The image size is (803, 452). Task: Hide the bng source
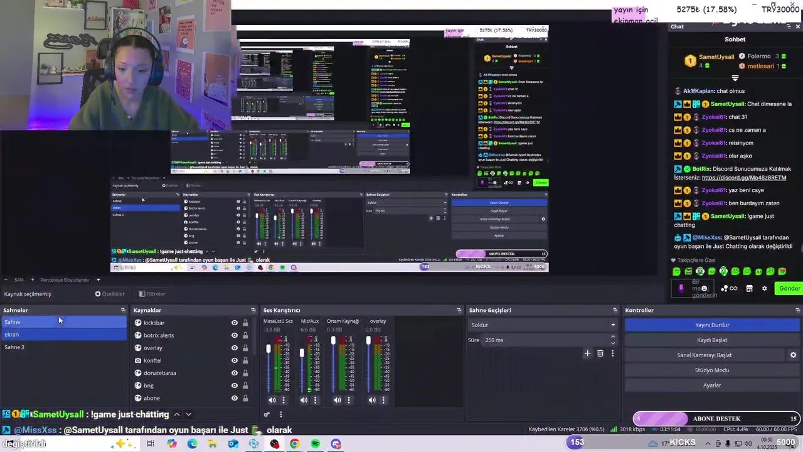pyautogui.click(x=235, y=385)
